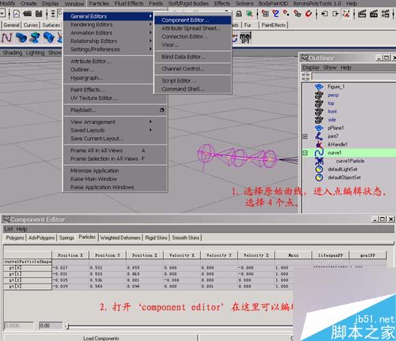Image resolution: width=396 pixels, height=341 pixels.
Task: Click the defaultObjectSet icon in Outliner
Action: point(319,177)
